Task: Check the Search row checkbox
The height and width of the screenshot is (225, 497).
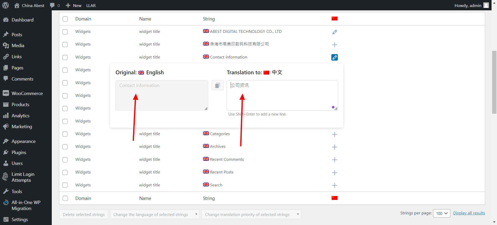Action: click(65, 185)
